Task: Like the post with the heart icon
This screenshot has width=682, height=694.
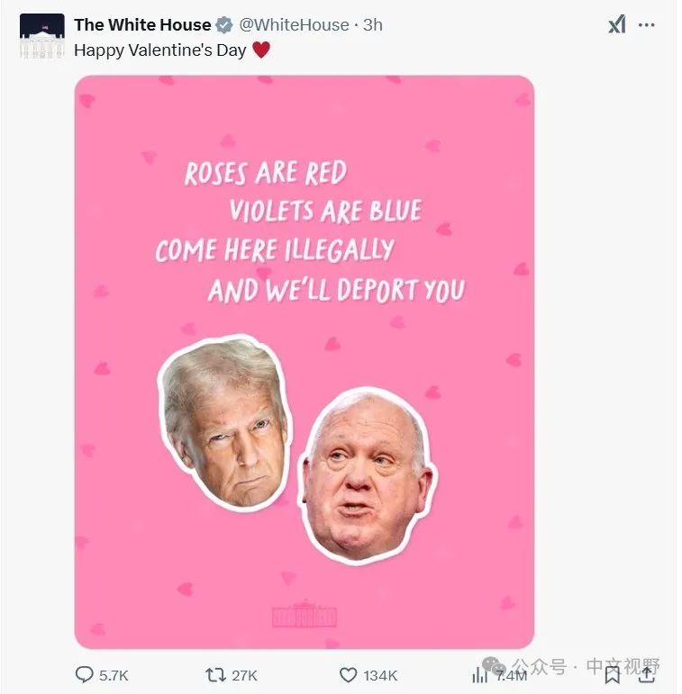Action: coord(348,675)
